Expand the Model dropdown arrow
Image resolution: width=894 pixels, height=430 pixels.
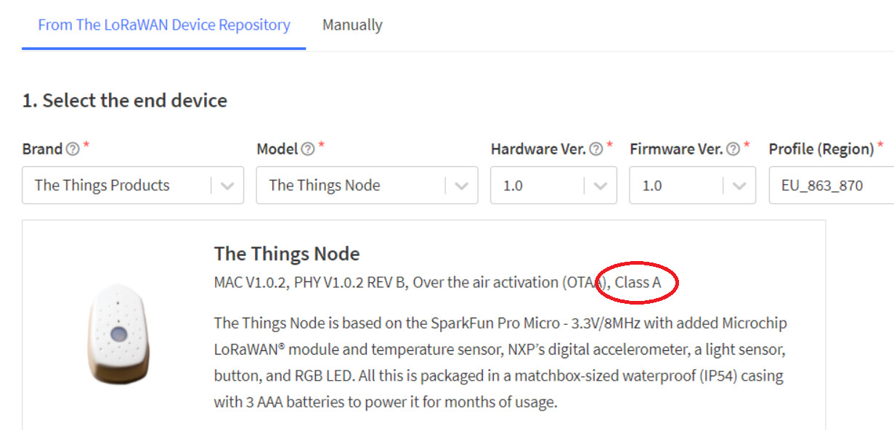461,186
